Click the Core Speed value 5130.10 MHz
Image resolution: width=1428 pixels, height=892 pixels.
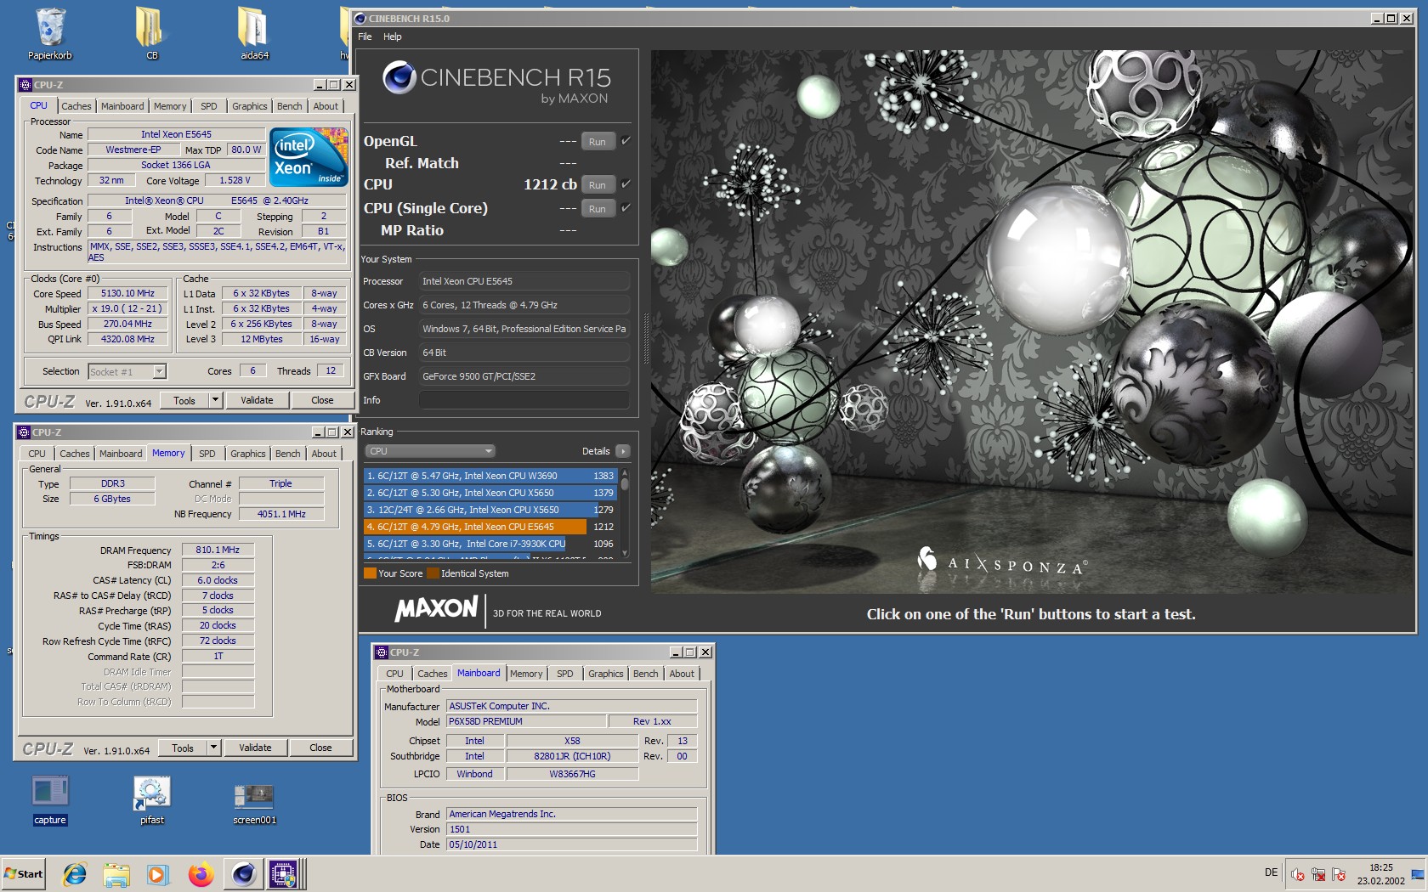click(x=127, y=293)
